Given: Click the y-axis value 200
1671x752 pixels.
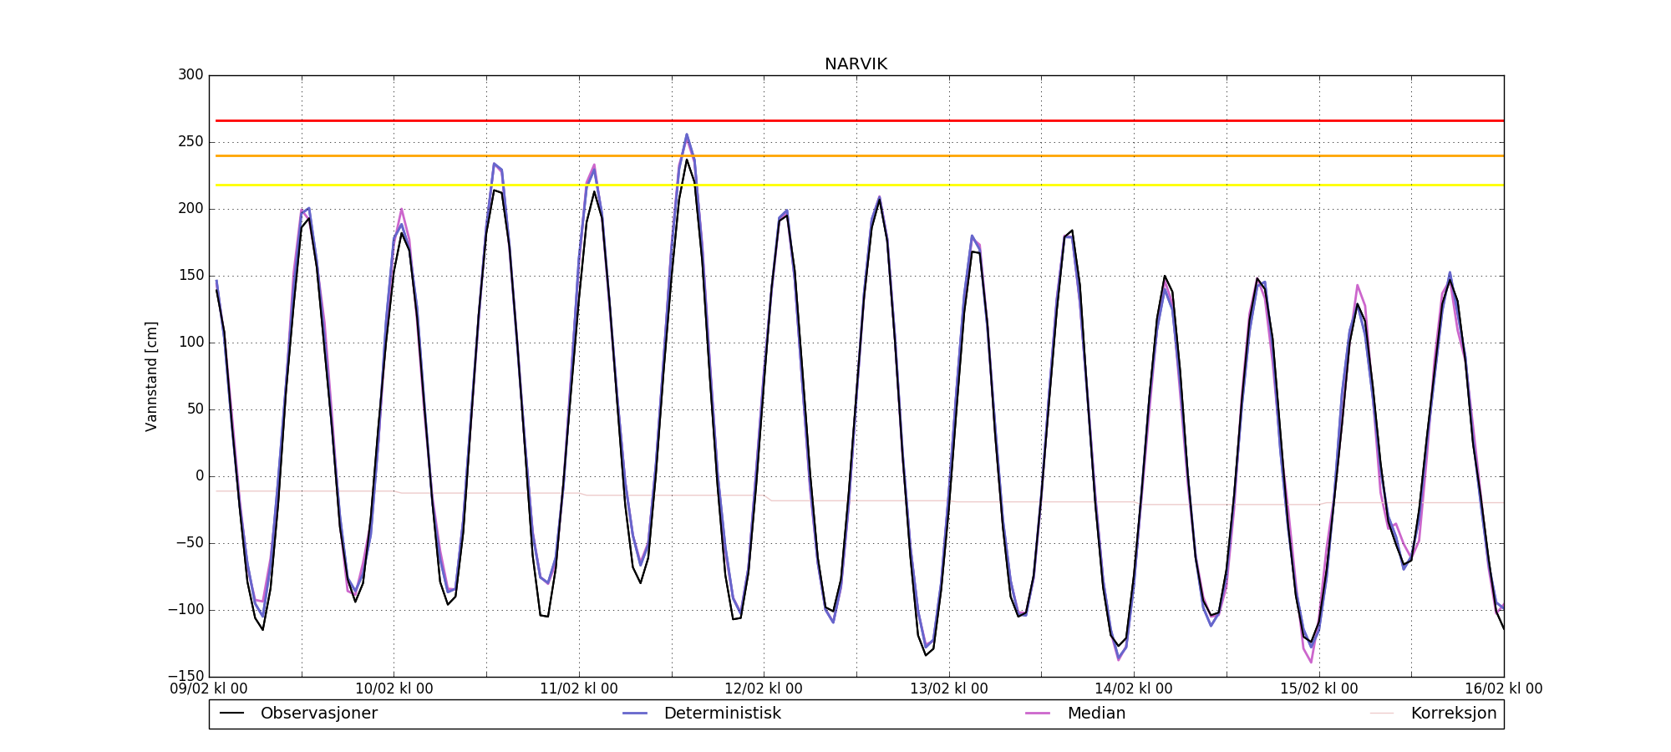Looking at the screenshot, I should (190, 209).
